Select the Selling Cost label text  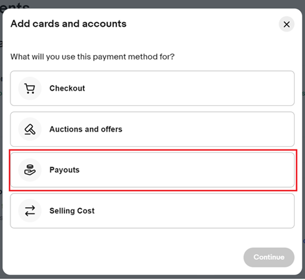[72, 211]
